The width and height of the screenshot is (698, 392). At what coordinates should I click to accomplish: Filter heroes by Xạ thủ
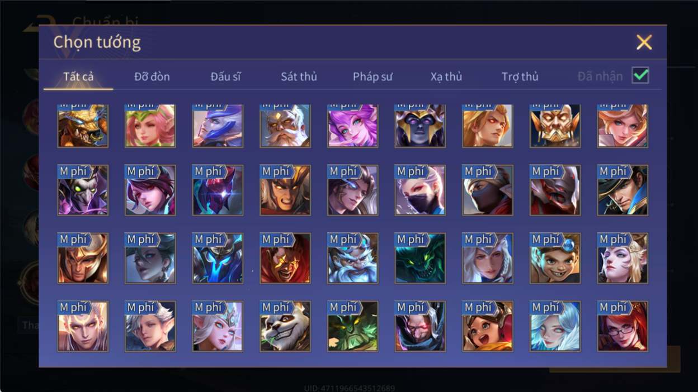pyautogui.click(x=446, y=77)
